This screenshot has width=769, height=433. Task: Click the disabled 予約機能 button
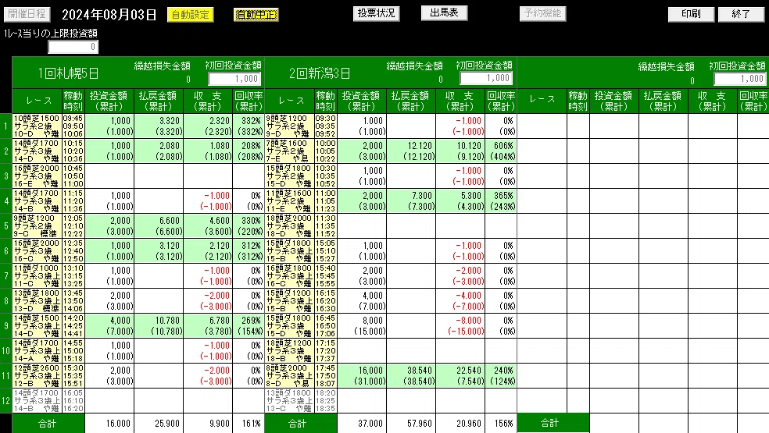click(x=543, y=13)
